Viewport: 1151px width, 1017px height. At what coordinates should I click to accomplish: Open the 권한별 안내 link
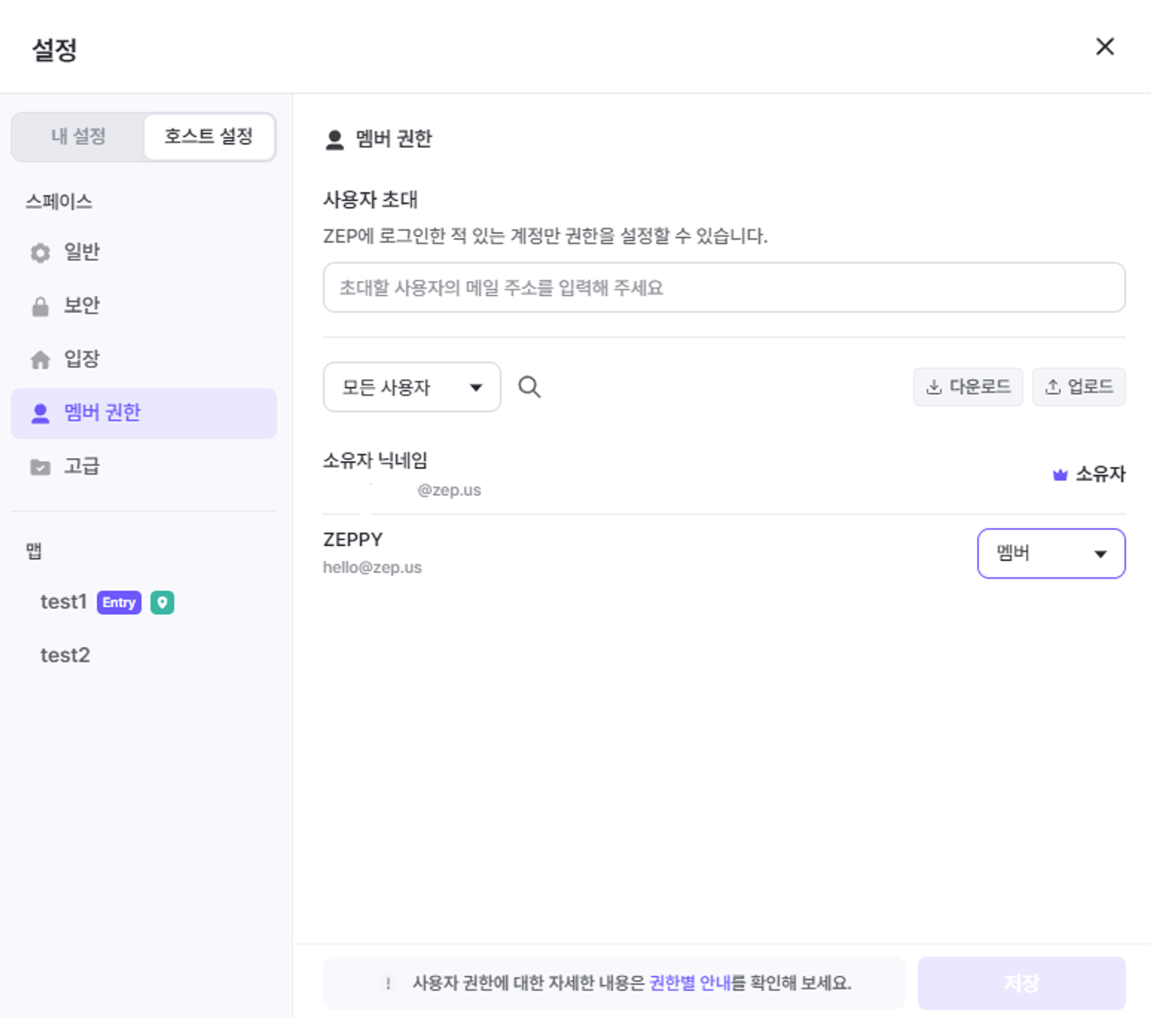(689, 982)
